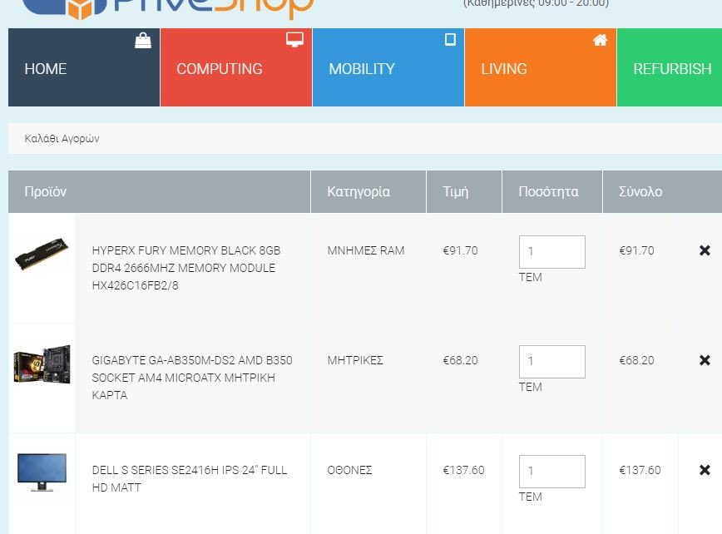Click the ΟΘΟΝΕΣ category text
The image size is (722, 534).
[x=349, y=470]
